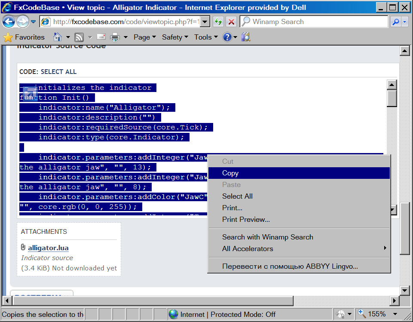The image size is (413, 322).
Task: Open the Page menu
Action: pos(144,37)
